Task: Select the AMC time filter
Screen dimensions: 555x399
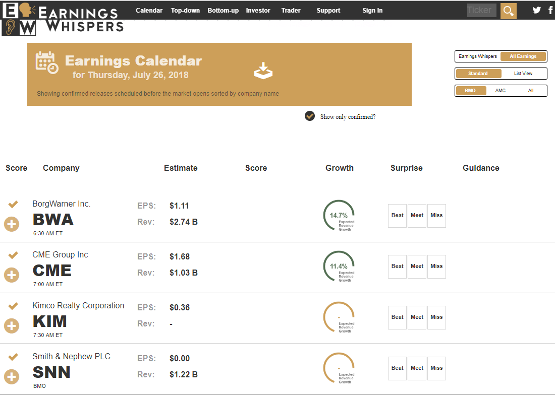Action: point(501,91)
